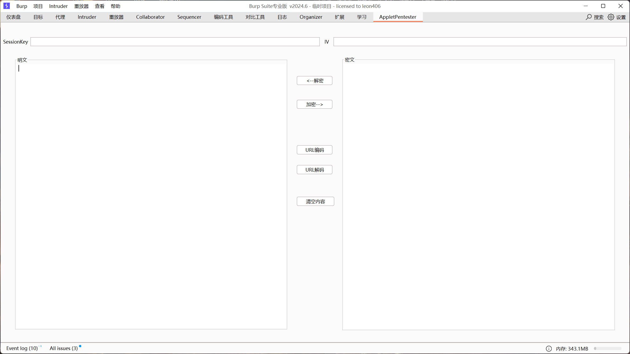Click the Burp Suite logo icon
Viewport: 630px width, 354px height.
[x=7, y=6]
